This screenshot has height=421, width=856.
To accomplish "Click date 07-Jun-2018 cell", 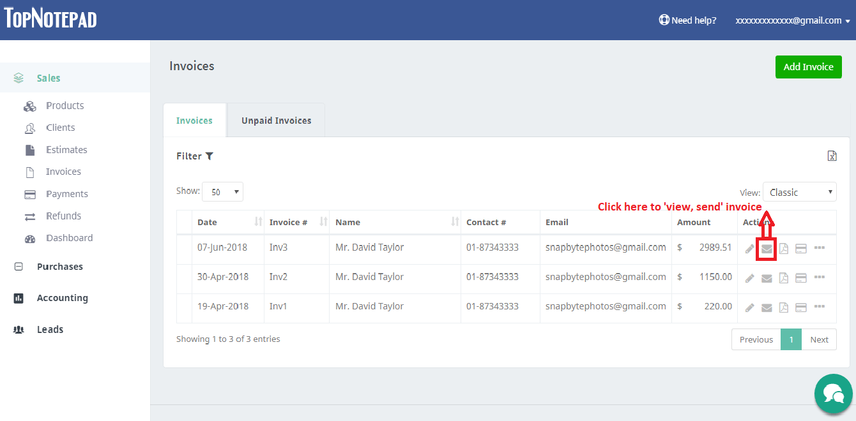I will pos(228,249).
